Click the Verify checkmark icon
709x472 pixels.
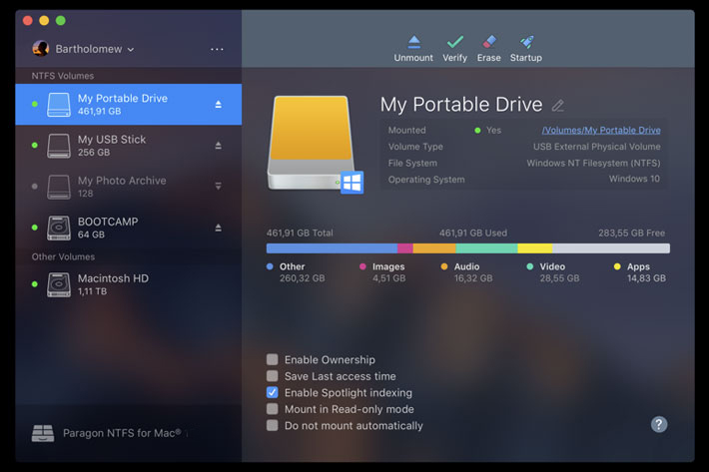[455, 42]
